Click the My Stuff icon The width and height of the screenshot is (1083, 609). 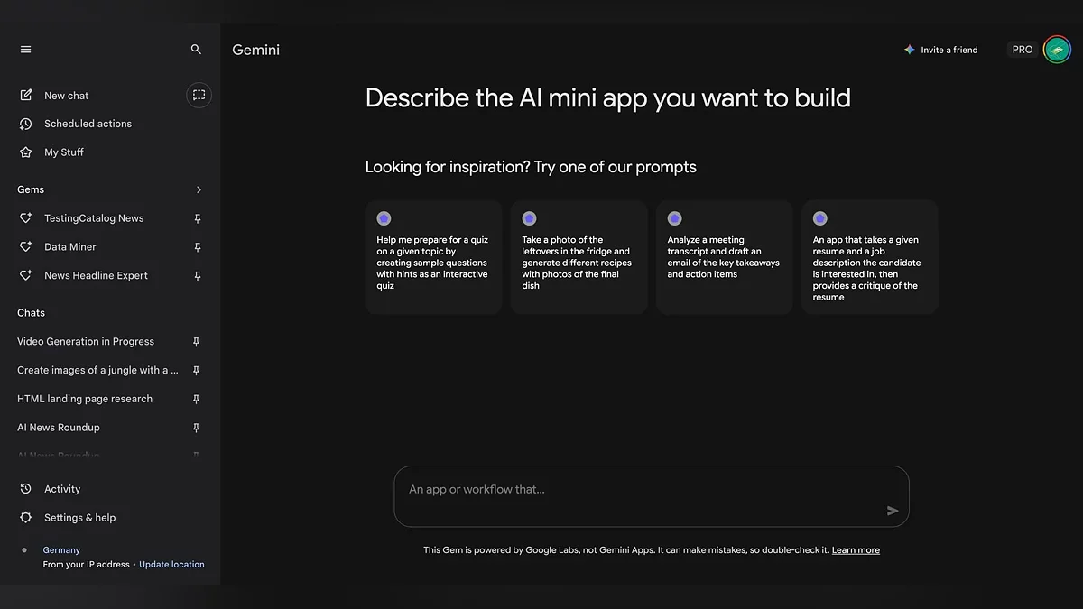[x=25, y=152]
